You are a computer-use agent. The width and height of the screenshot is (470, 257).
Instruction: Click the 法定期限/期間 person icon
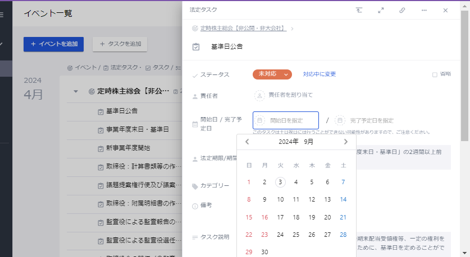coord(195,159)
